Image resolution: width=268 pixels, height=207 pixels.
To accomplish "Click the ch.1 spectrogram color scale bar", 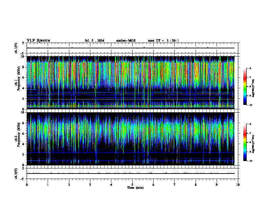I will 245,87.
